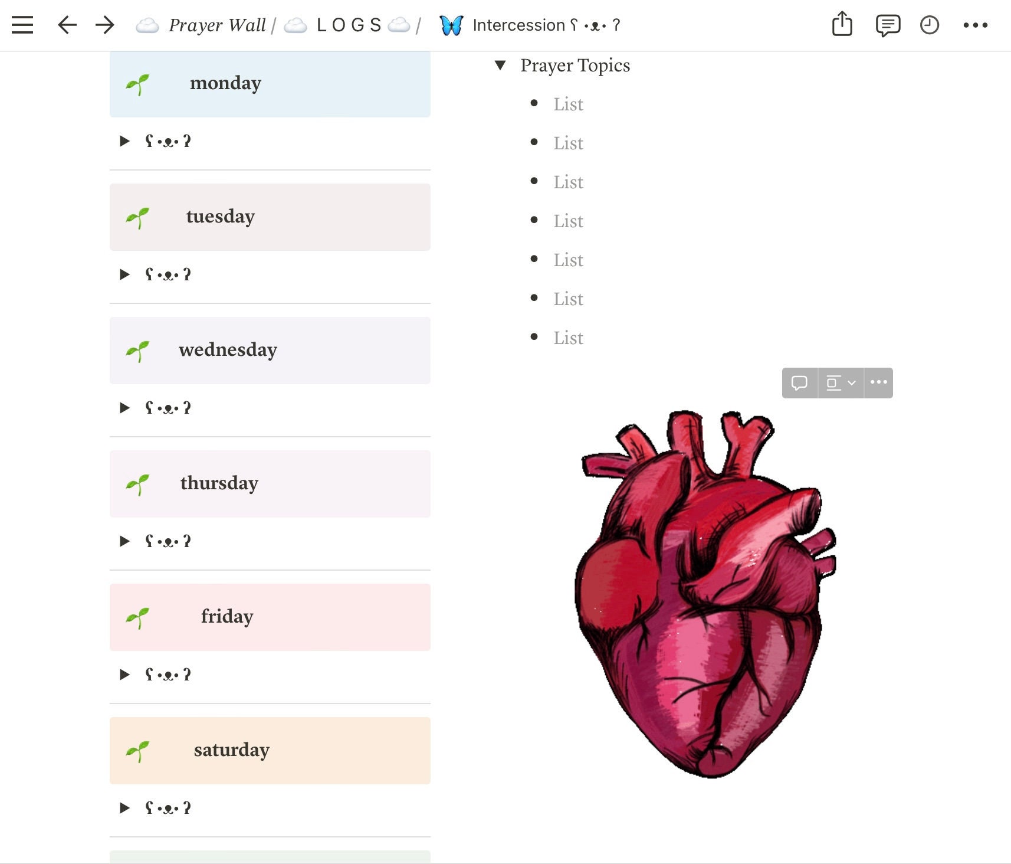Open the three-dot page options menu
Viewport: 1011px width, 864px height.
(x=975, y=25)
